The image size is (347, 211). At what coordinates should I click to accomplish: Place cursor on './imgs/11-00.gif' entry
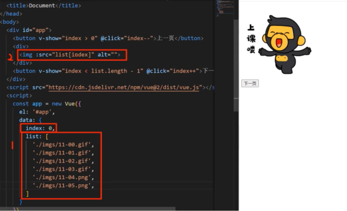coord(63,145)
